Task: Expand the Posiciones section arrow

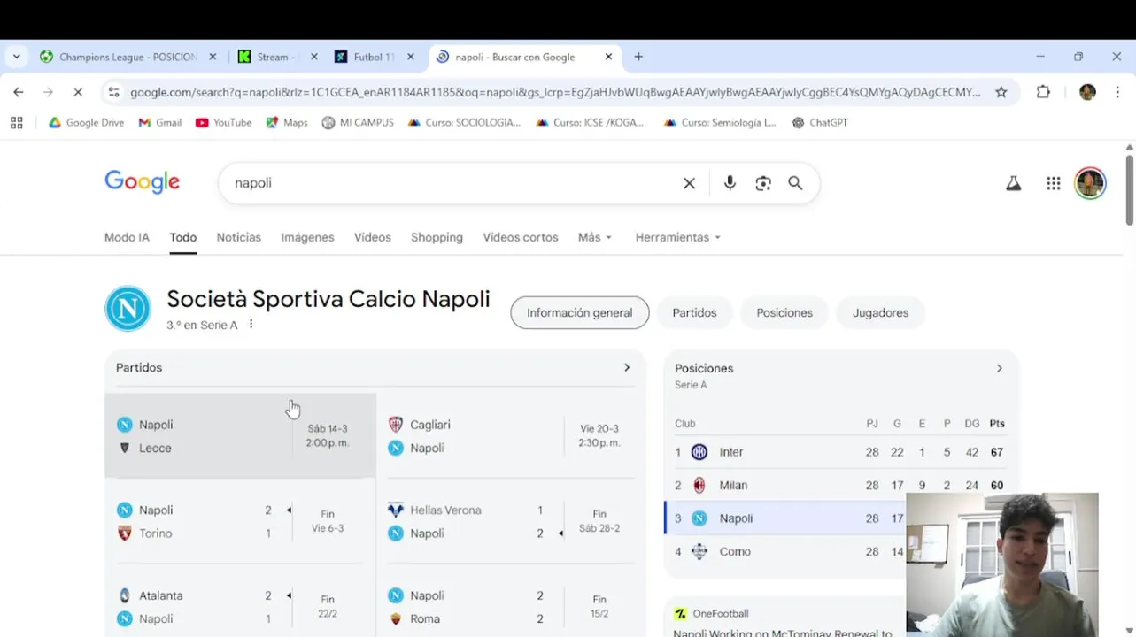Action: tap(1000, 368)
